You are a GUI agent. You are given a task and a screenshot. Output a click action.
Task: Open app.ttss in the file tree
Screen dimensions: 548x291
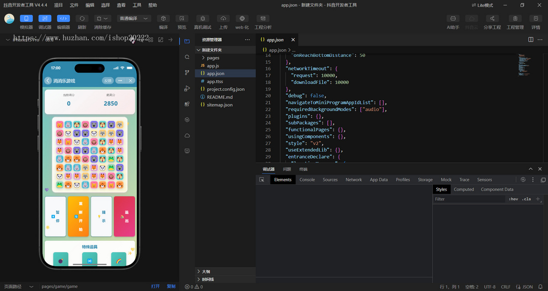225,81
